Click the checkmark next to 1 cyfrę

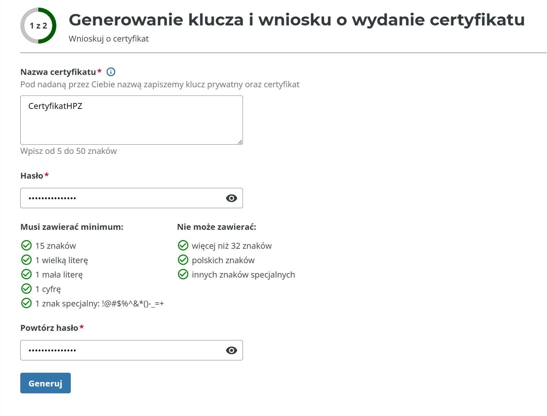pos(26,289)
